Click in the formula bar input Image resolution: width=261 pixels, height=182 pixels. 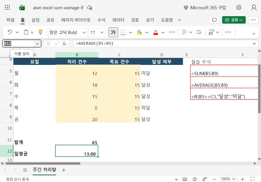162,43
